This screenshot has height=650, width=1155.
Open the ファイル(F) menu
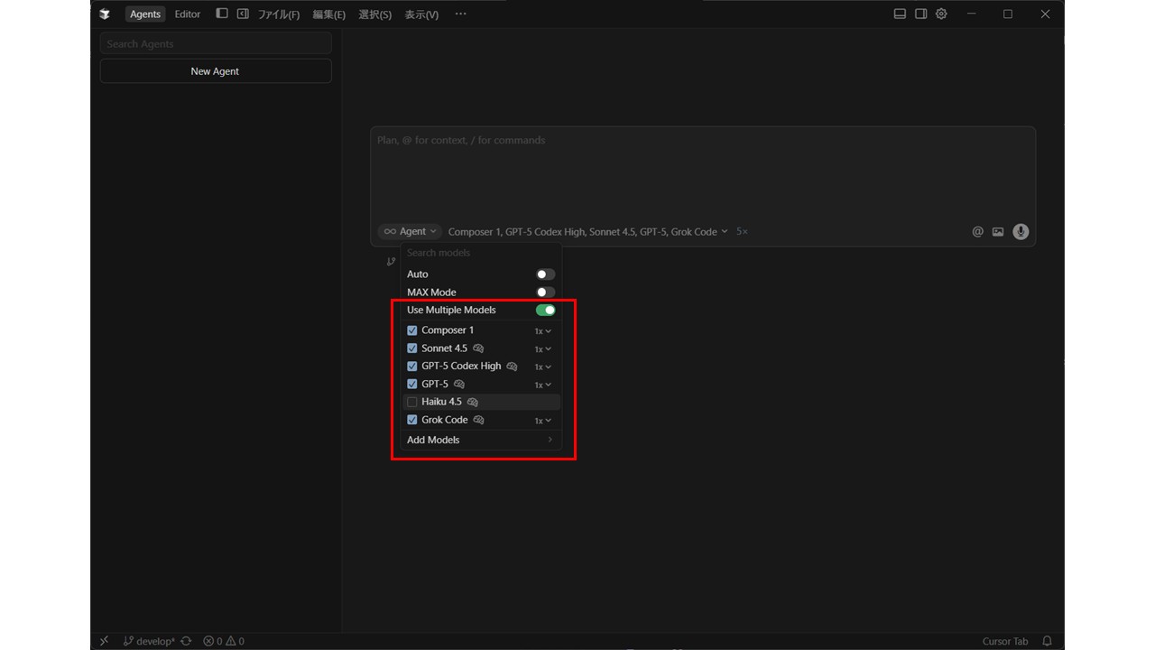tap(279, 14)
